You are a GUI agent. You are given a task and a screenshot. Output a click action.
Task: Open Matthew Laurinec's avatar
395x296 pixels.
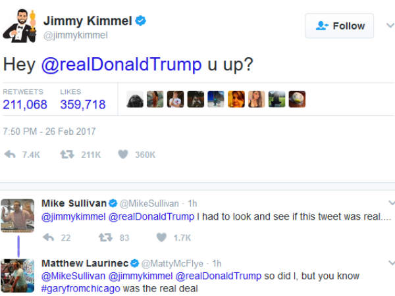pos(18,275)
